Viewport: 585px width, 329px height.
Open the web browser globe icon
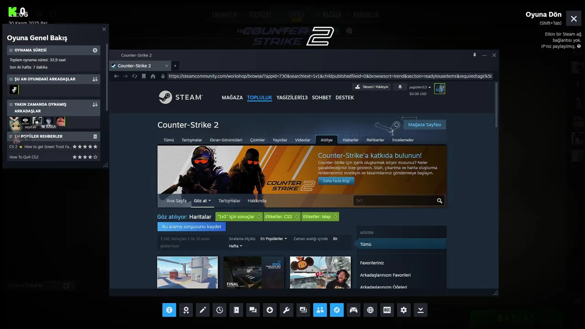370,310
